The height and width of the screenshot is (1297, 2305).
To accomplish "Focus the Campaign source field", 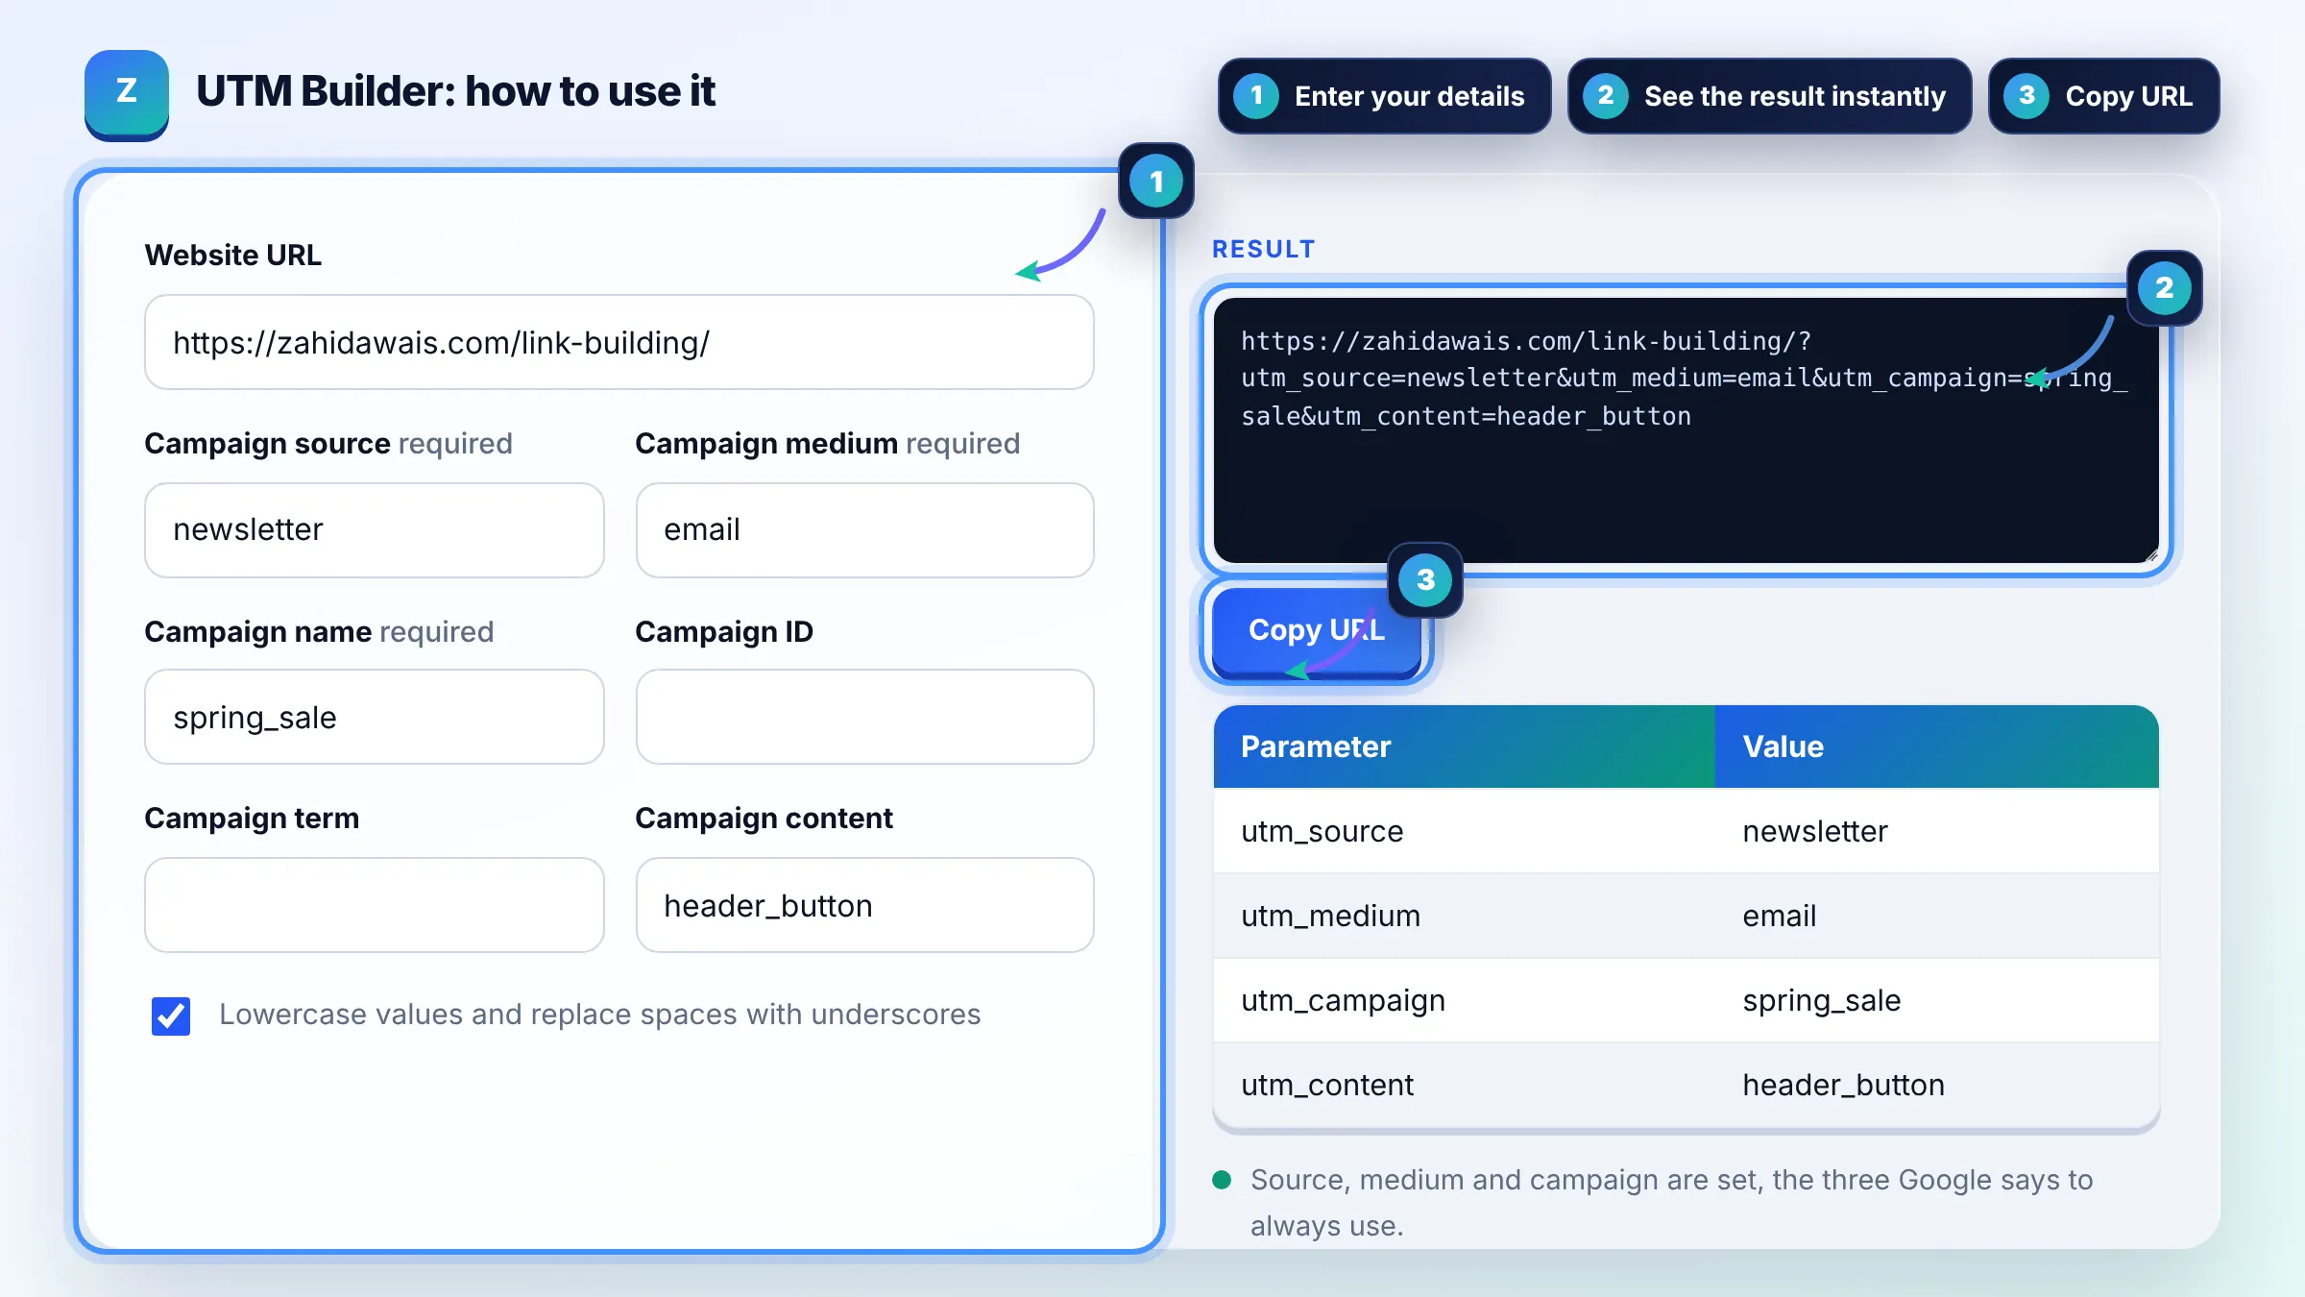I will pyautogui.click(x=375, y=530).
